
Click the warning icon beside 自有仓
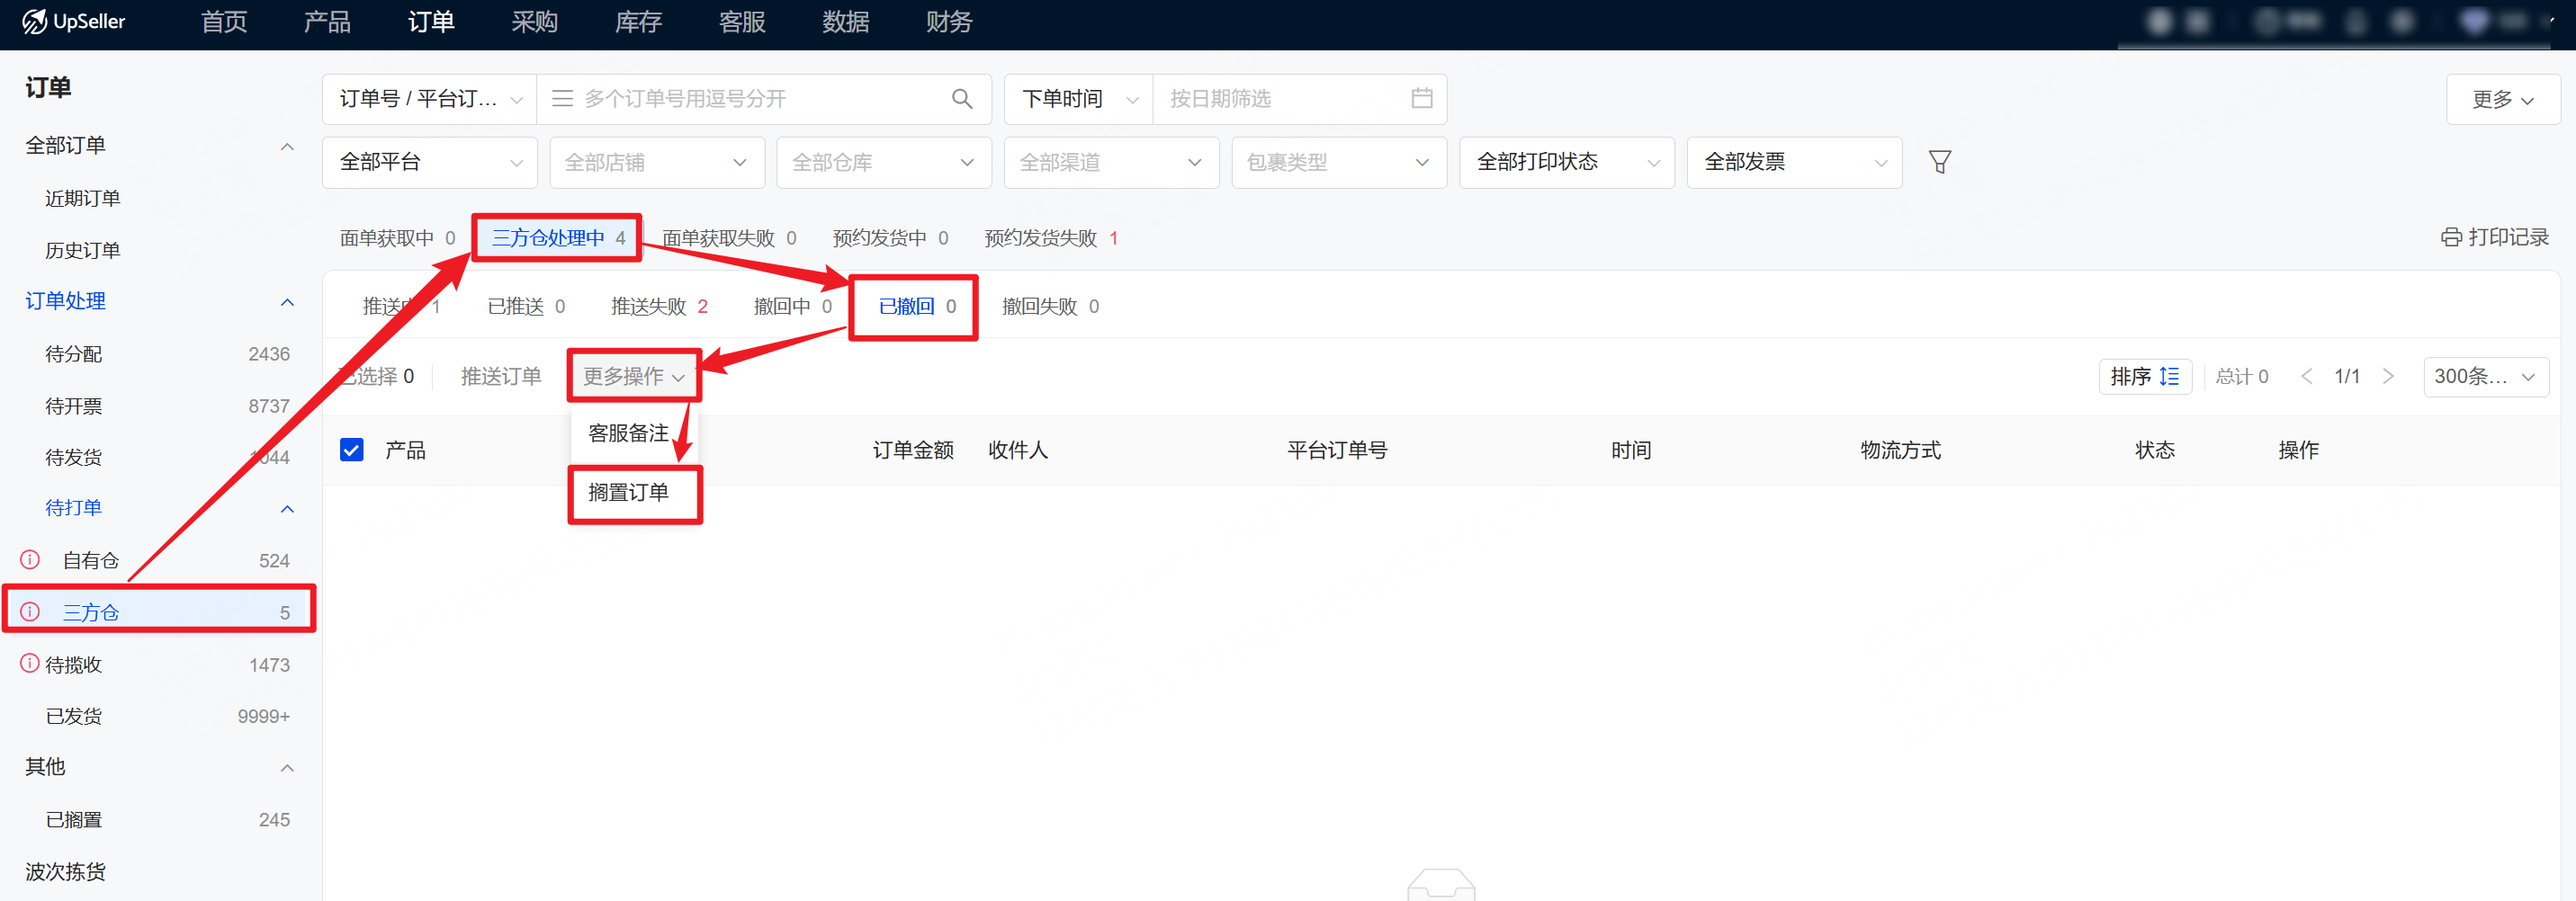click(31, 560)
